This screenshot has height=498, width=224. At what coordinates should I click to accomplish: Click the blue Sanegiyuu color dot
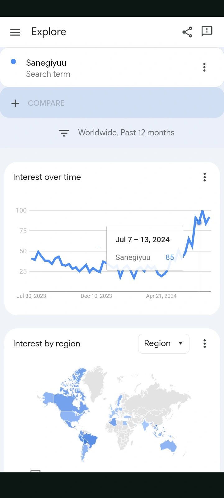coord(13,62)
